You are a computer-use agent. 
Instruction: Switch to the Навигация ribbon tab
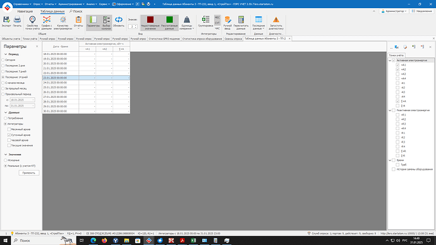click(x=25, y=11)
